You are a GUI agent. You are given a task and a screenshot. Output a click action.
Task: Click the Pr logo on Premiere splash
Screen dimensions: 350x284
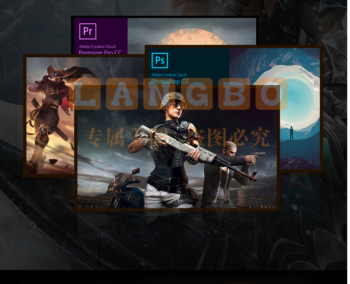click(88, 31)
